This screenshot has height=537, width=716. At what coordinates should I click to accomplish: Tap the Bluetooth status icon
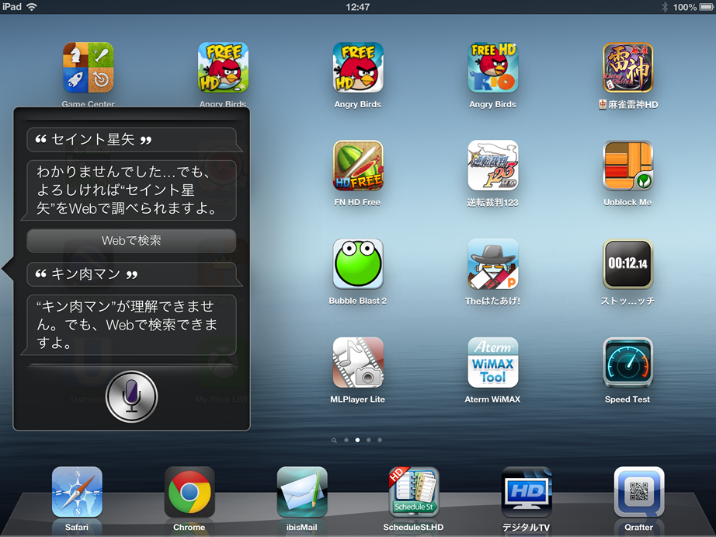pos(665,7)
